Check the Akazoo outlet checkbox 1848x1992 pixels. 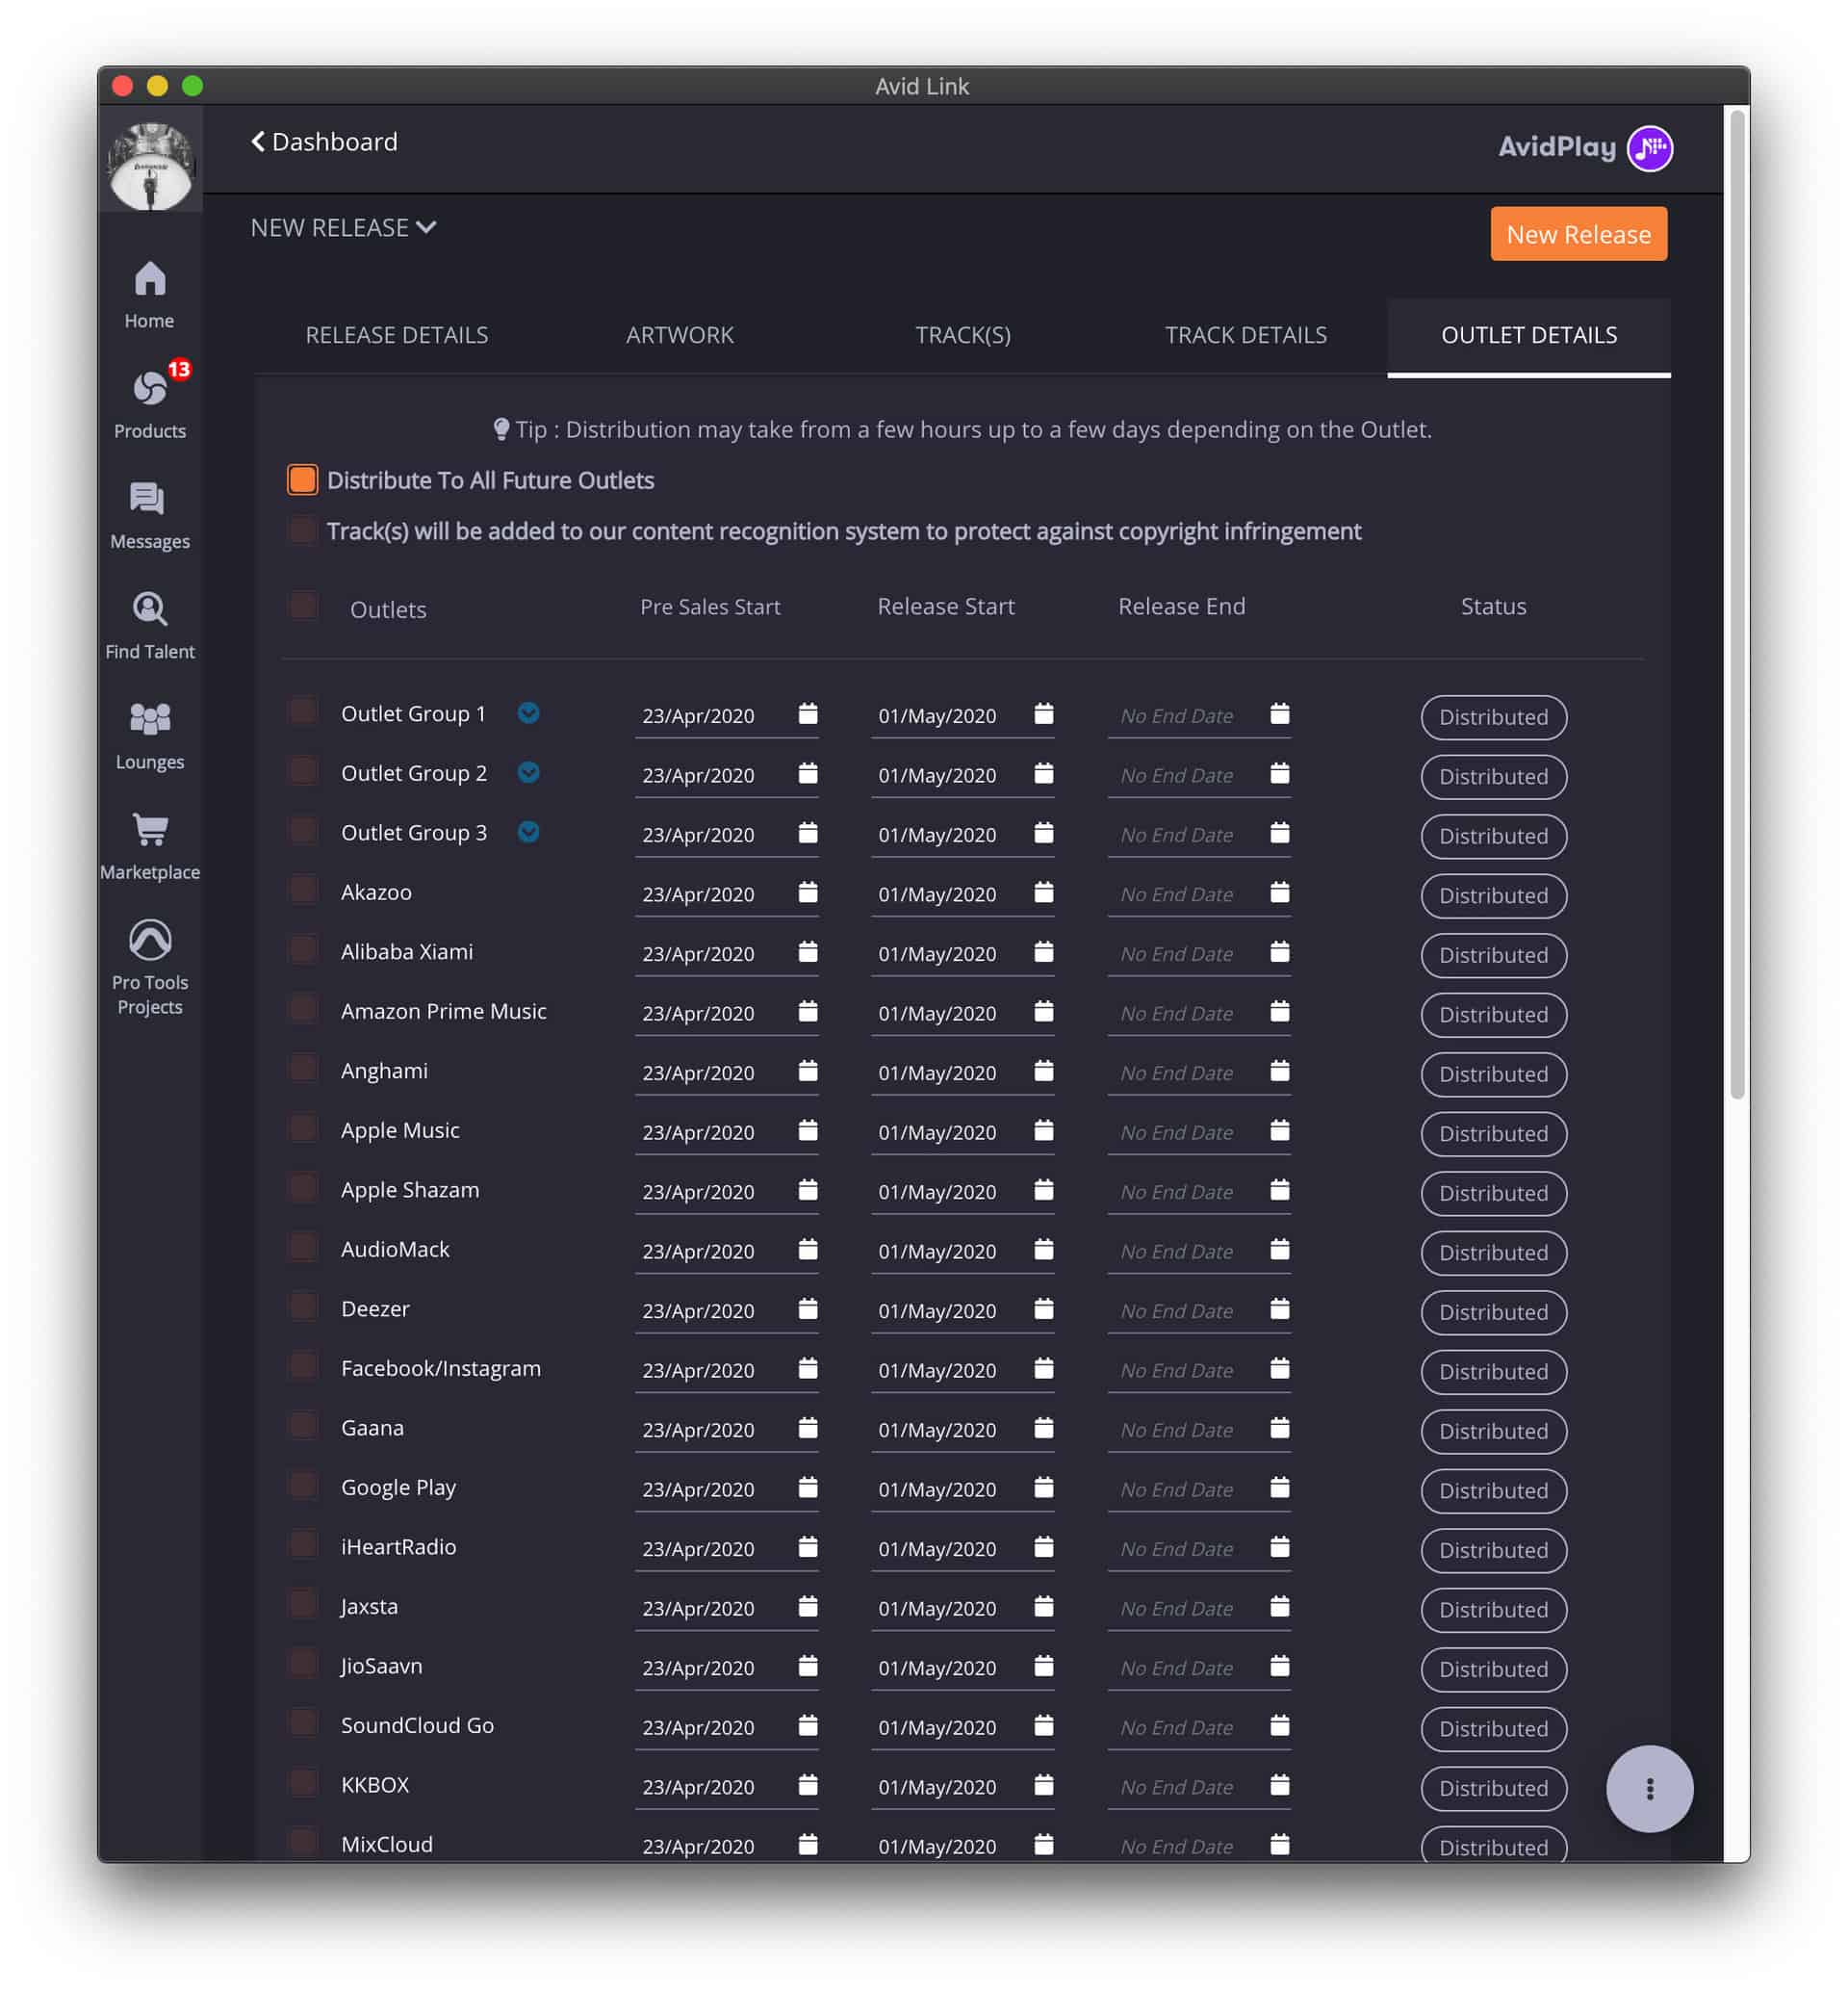coord(303,890)
